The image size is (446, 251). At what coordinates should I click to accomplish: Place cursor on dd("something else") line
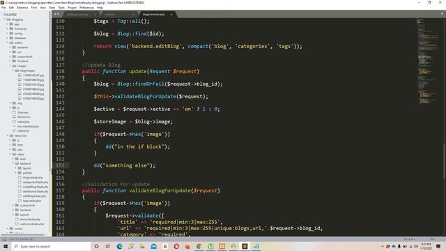click(x=125, y=165)
